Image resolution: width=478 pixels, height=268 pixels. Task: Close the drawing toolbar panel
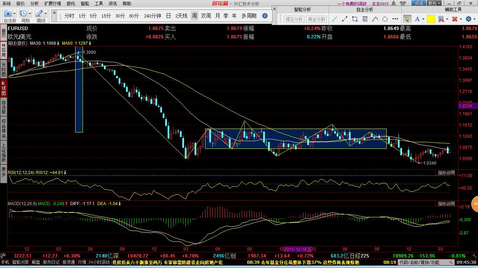point(274,9)
